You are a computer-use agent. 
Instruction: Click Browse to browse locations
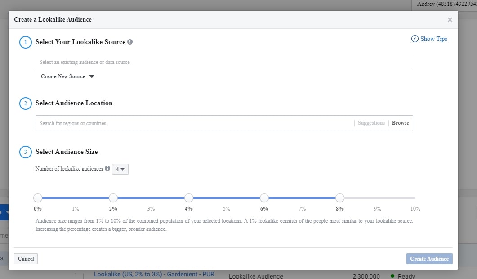(x=400, y=123)
